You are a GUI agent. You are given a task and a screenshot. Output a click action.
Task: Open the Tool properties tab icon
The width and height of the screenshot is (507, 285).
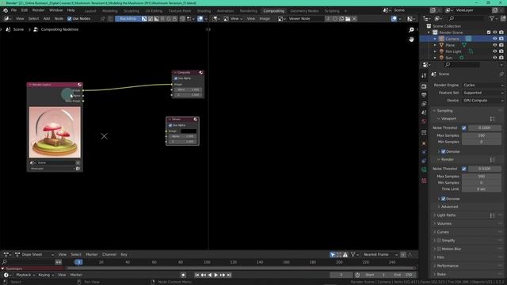(424, 76)
